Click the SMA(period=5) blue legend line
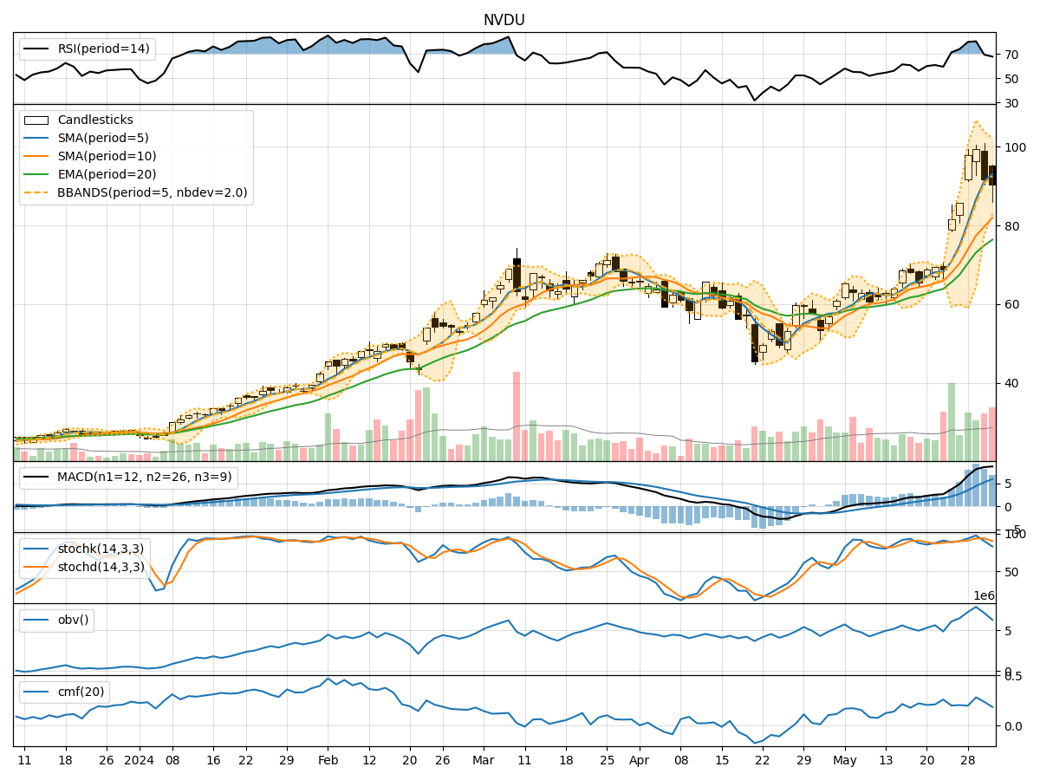This screenshot has width=1040, height=780. tap(36, 139)
